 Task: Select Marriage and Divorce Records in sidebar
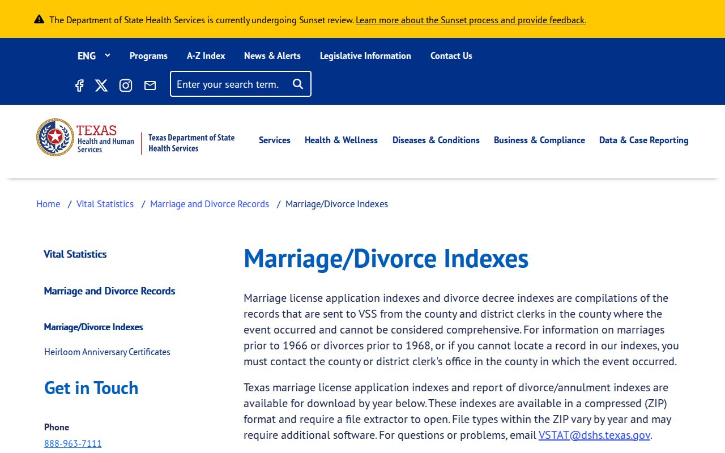[110, 291]
